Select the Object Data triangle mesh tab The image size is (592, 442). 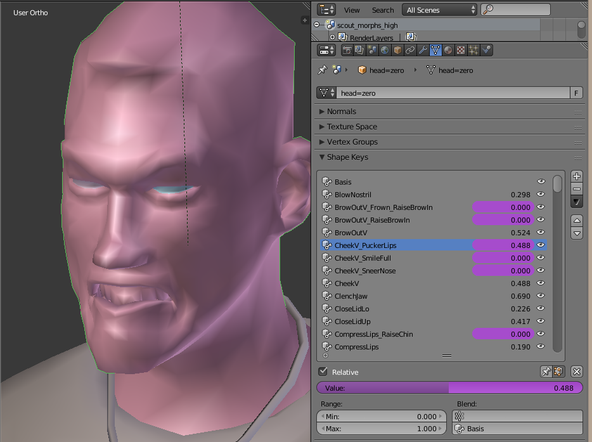click(435, 50)
